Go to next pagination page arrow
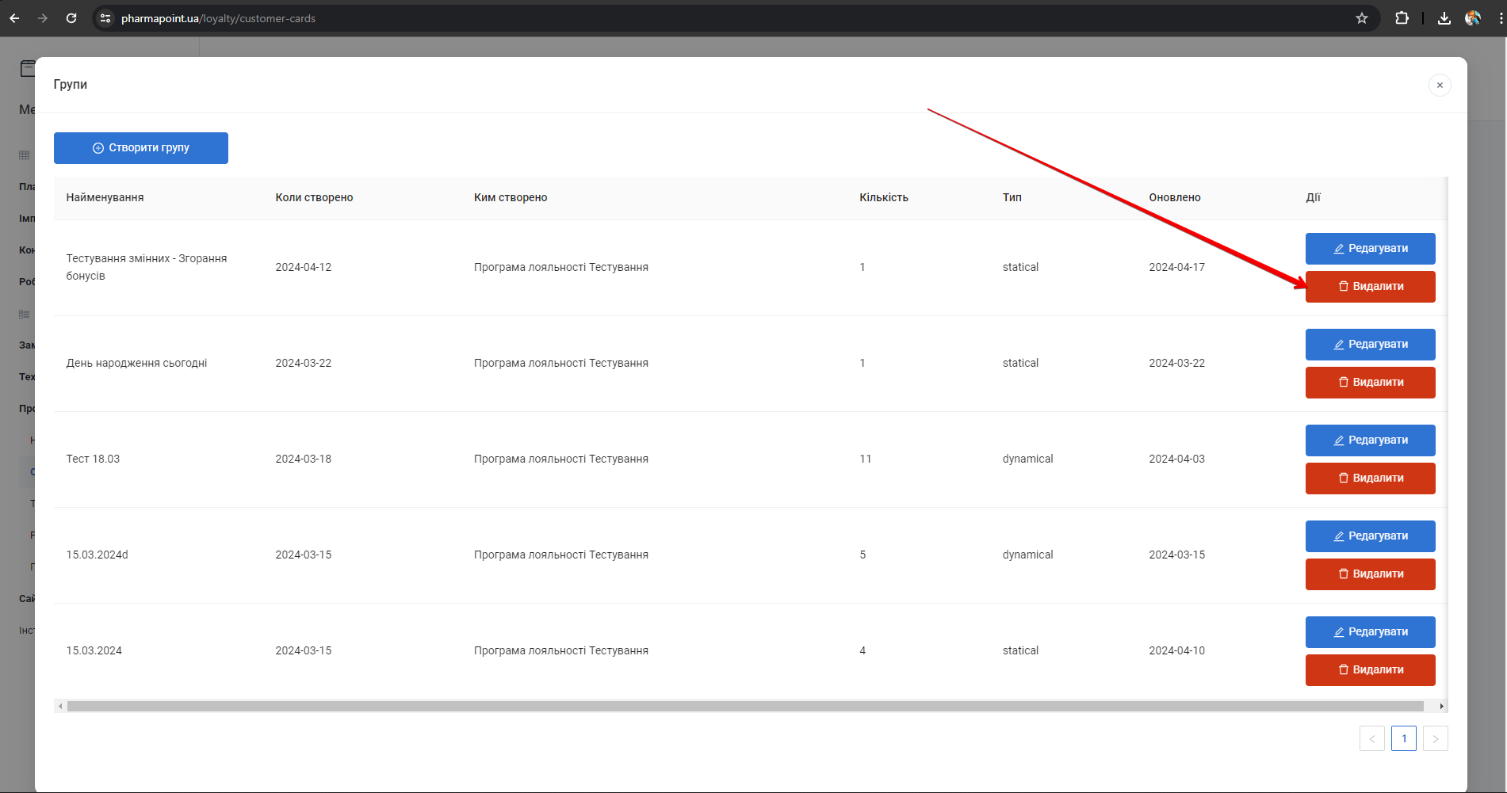 pos(1435,738)
